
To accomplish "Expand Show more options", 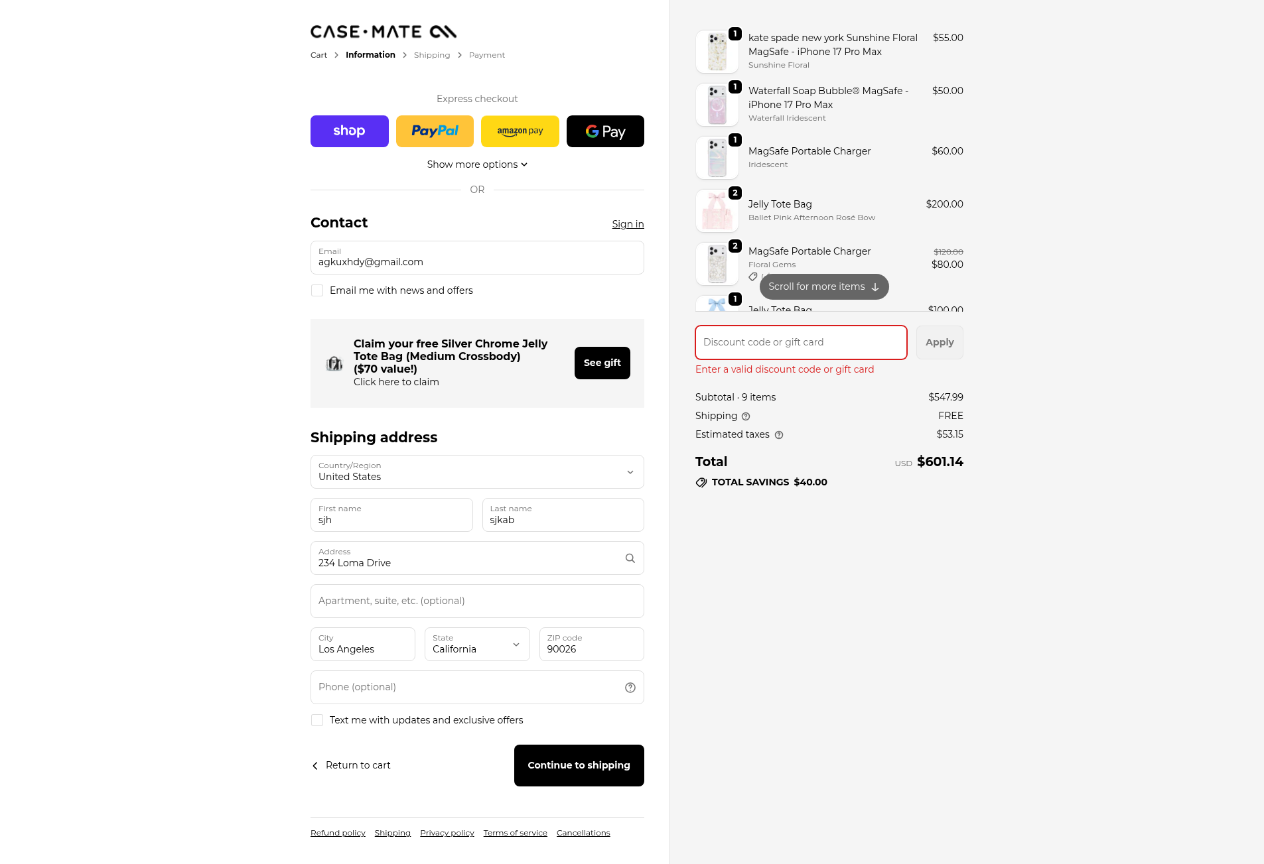I will click(x=477, y=164).
